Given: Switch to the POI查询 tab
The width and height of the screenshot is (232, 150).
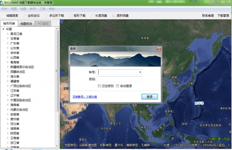Looking at the screenshot, I should 43,24.
